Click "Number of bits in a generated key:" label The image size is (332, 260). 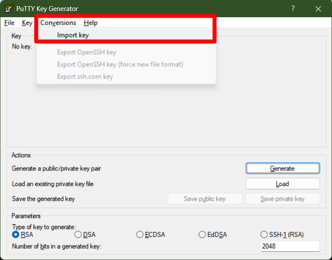(57, 246)
